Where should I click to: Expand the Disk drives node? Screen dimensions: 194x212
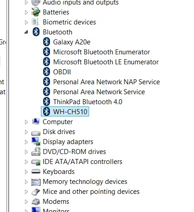[26, 132]
